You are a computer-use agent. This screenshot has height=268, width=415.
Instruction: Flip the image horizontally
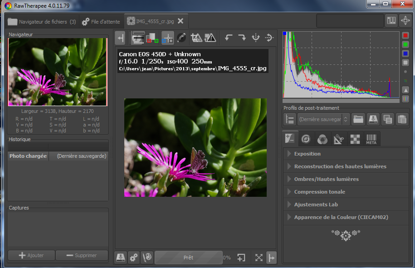pyautogui.click(x=256, y=38)
